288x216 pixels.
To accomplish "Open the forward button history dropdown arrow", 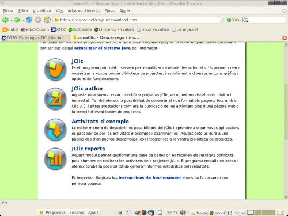I will 23,20.
